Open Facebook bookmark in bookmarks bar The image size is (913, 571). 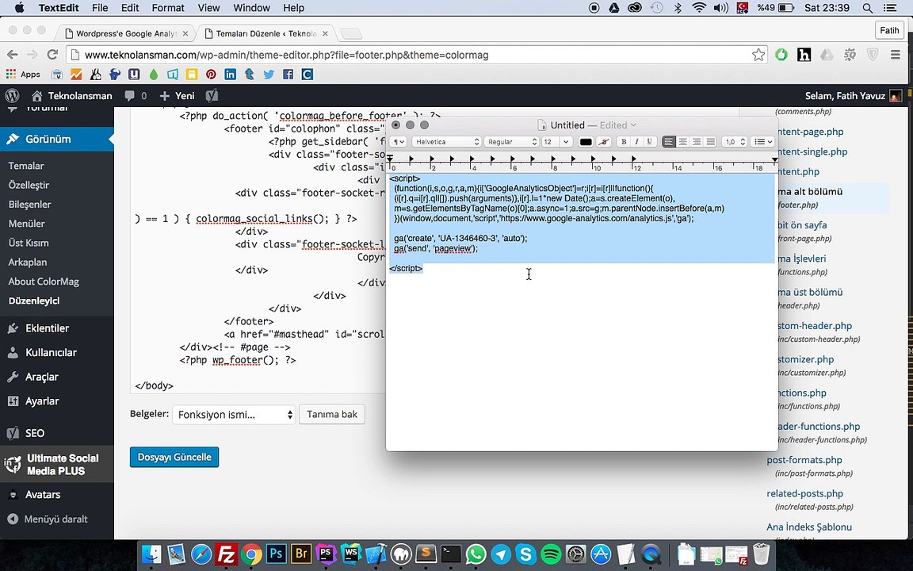pyautogui.click(x=288, y=75)
